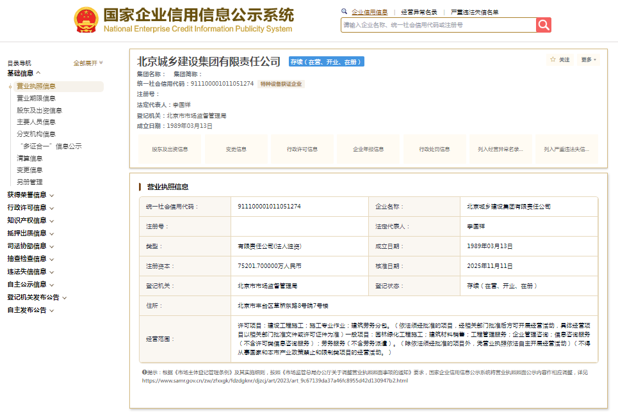Switch to the 经营异常名录 search tab

(x=419, y=12)
